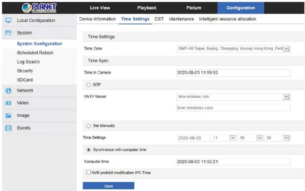
Task: Open Local Configuration menu
Action: [39, 20]
